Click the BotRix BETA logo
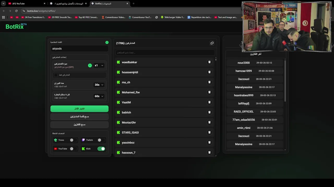 pos(16,26)
